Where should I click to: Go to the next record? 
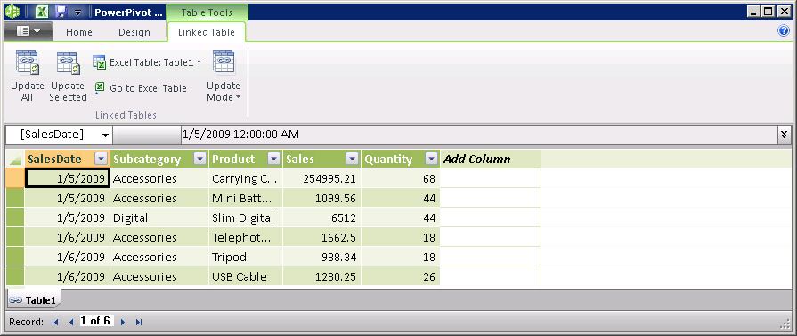(123, 321)
